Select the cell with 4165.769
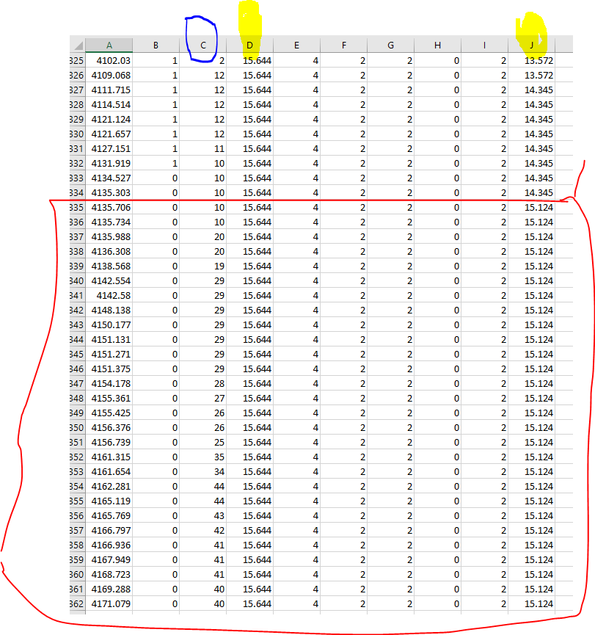 [x=109, y=515]
